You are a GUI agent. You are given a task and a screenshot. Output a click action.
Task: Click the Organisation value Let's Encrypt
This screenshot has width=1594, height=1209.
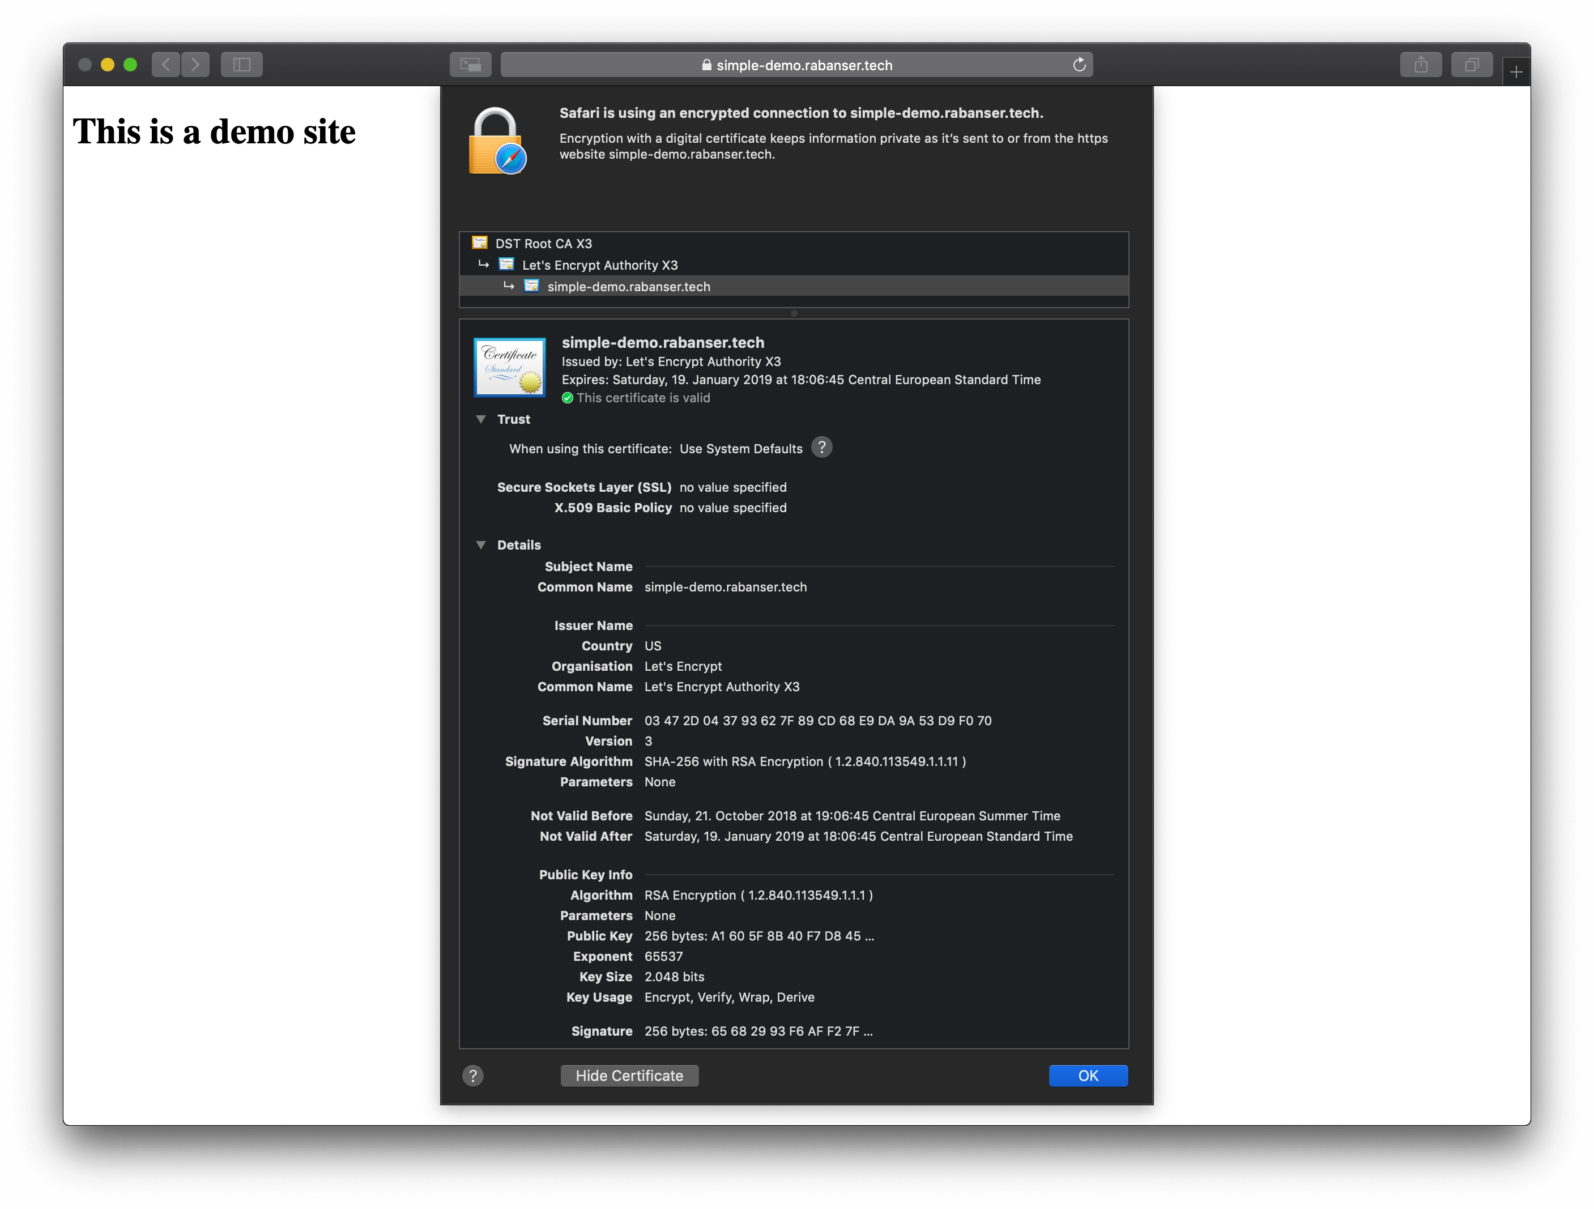tap(683, 667)
